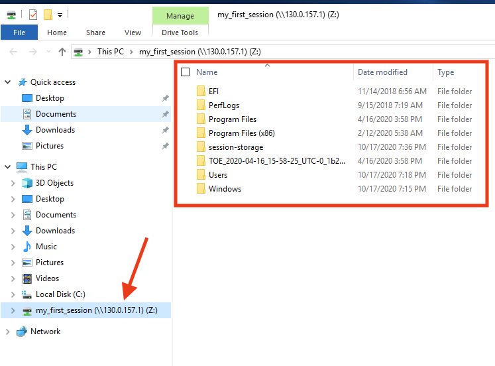Switch to the Drive Tools ribbon tab
Screen dimensions: 495x366
pyautogui.click(x=180, y=32)
